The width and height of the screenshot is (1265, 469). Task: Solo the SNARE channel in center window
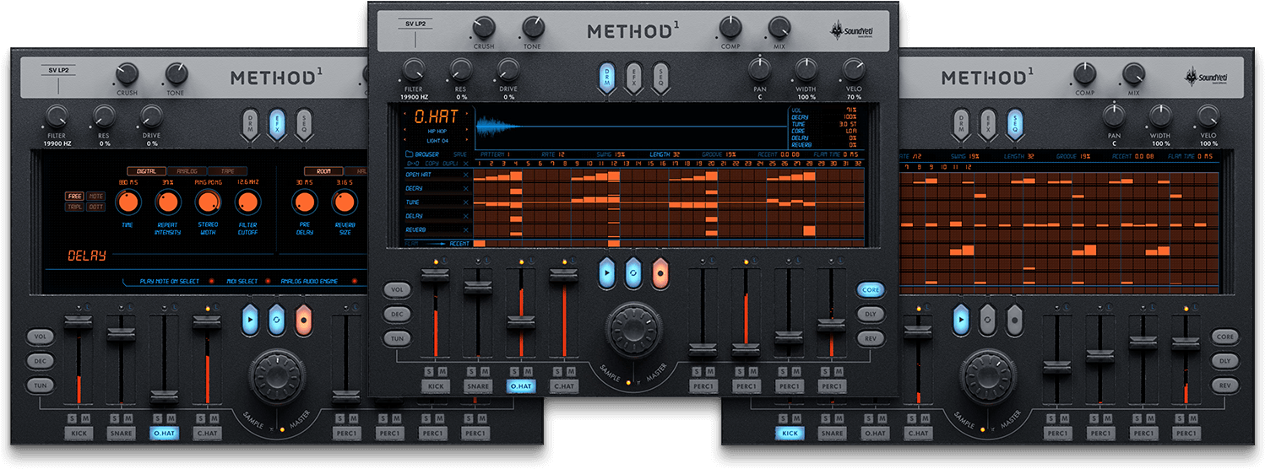click(x=471, y=371)
